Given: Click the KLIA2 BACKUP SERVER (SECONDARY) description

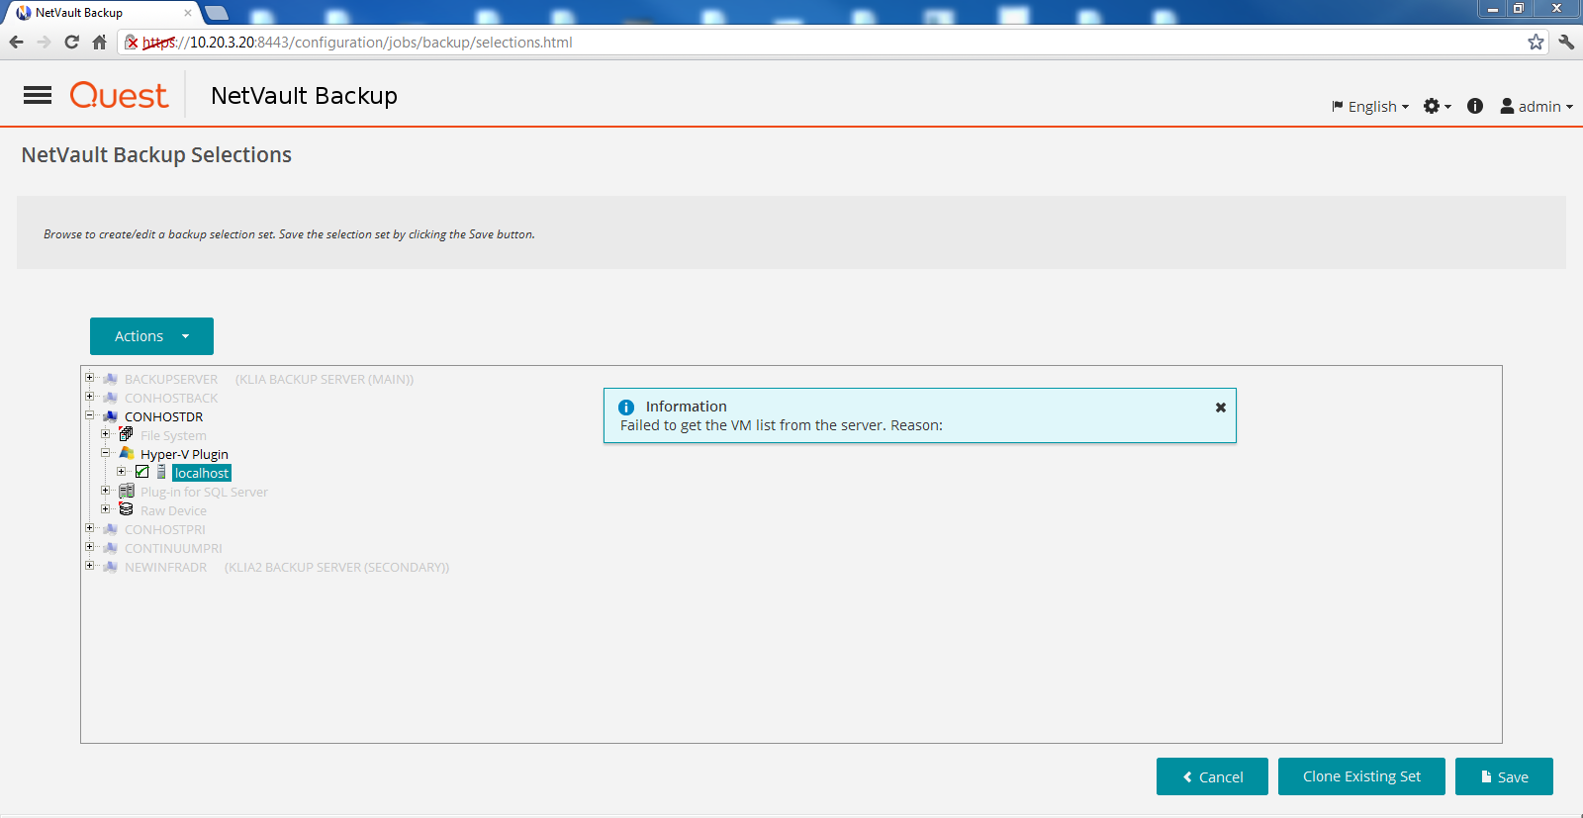Looking at the screenshot, I should pyautogui.click(x=336, y=567).
